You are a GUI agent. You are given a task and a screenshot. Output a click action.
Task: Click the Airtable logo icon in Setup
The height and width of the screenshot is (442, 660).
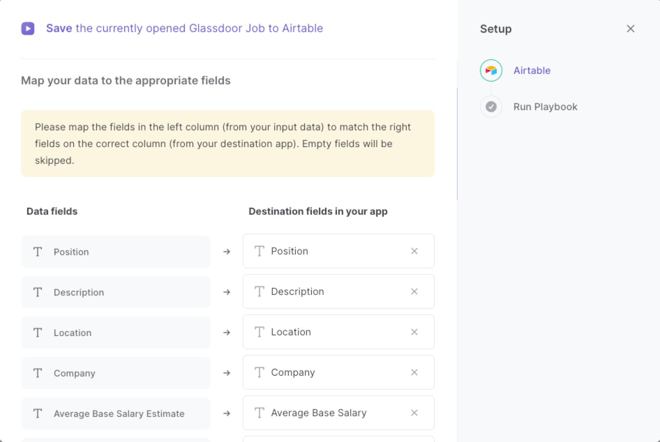[x=491, y=71]
